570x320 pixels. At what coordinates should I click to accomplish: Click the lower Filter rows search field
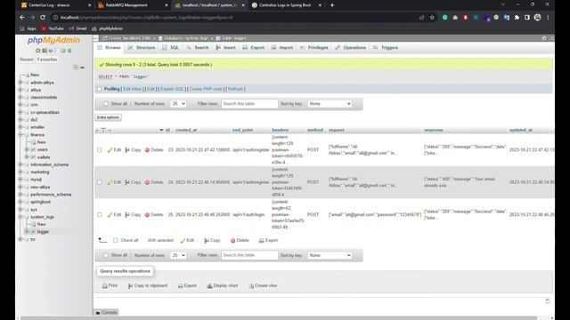coord(249,255)
